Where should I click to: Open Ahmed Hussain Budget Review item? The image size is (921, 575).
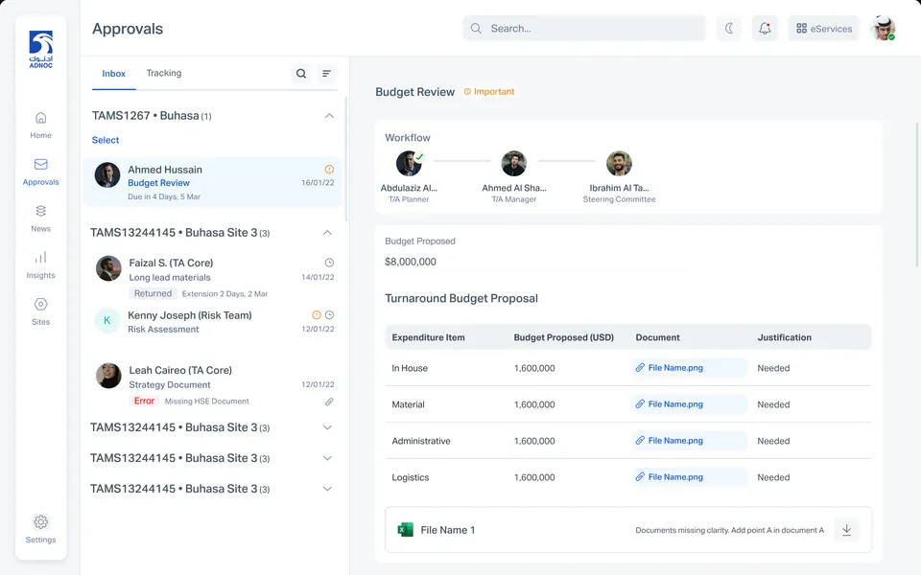(213, 182)
